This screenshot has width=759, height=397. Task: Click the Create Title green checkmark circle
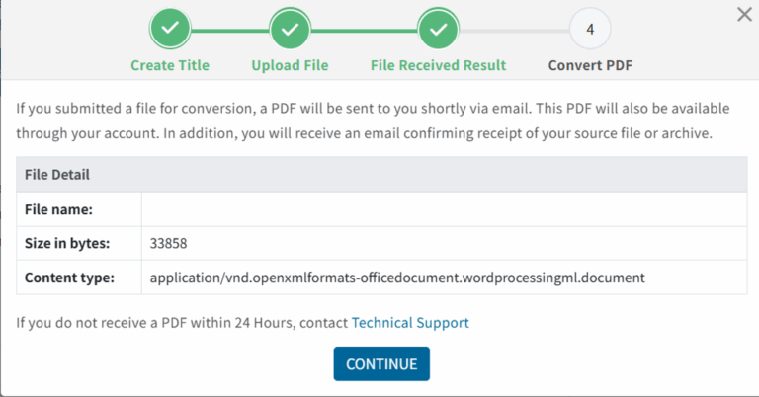tap(170, 30)
